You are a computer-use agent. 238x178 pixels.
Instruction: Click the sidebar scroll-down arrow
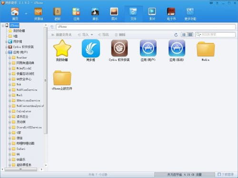tap(46, 165)
